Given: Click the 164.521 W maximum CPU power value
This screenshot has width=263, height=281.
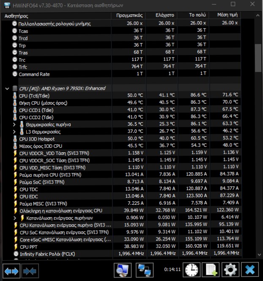Looking at the screenshot, I should pos(196,210).
